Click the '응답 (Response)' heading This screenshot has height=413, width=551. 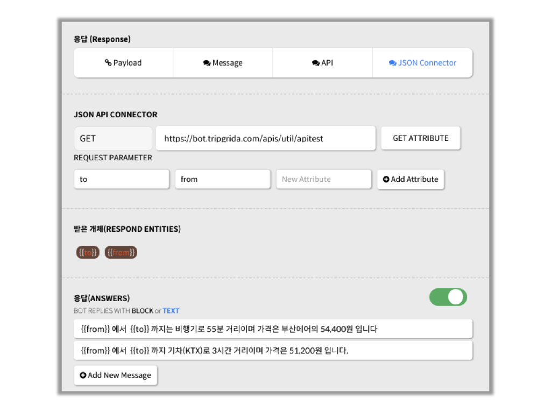(x=102, y=39)
